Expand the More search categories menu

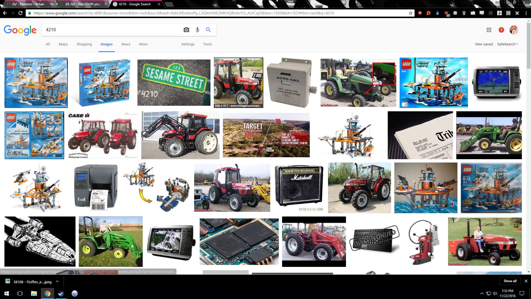pyautogui.click(x=143, y=44)
